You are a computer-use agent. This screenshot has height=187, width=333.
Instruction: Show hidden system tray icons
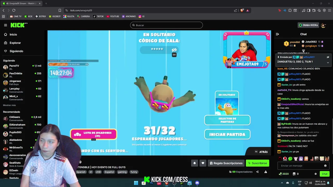click(282, 183)
